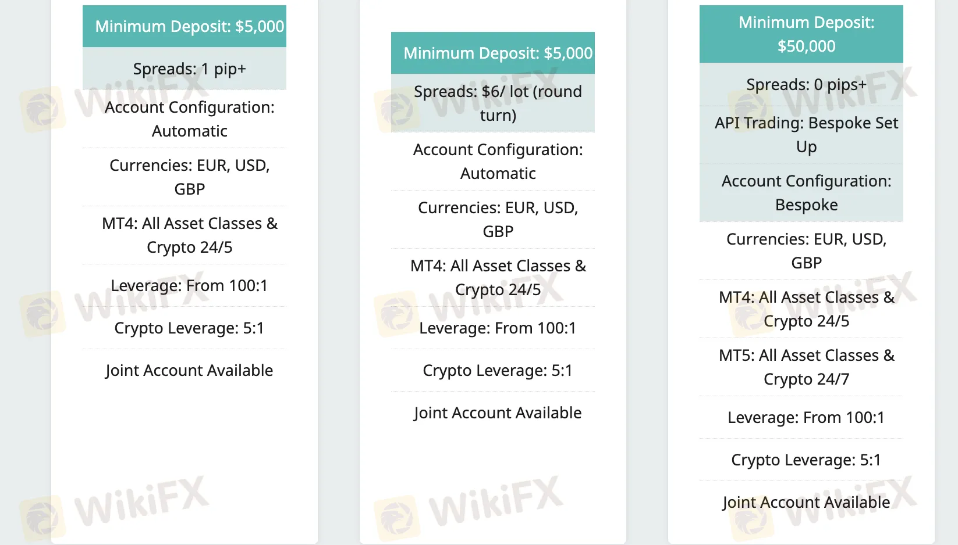Select the Spreads: 1 pip+ row
The image size is (958, 545).
[184, 69]
